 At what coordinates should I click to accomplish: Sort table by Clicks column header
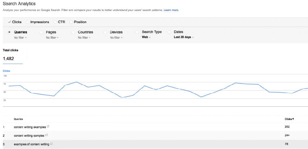289,119
